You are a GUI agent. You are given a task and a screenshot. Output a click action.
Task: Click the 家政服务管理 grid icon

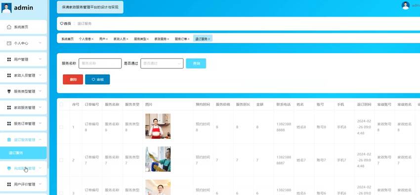9,108
